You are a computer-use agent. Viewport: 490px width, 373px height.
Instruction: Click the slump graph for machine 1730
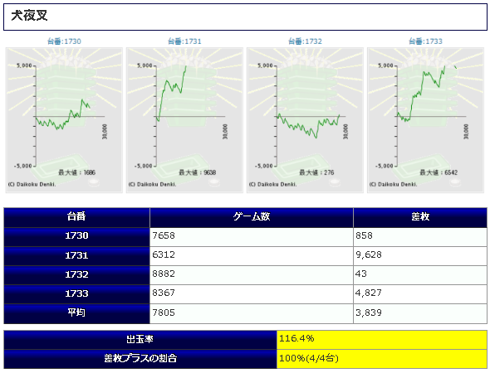(x=64, y=120)
